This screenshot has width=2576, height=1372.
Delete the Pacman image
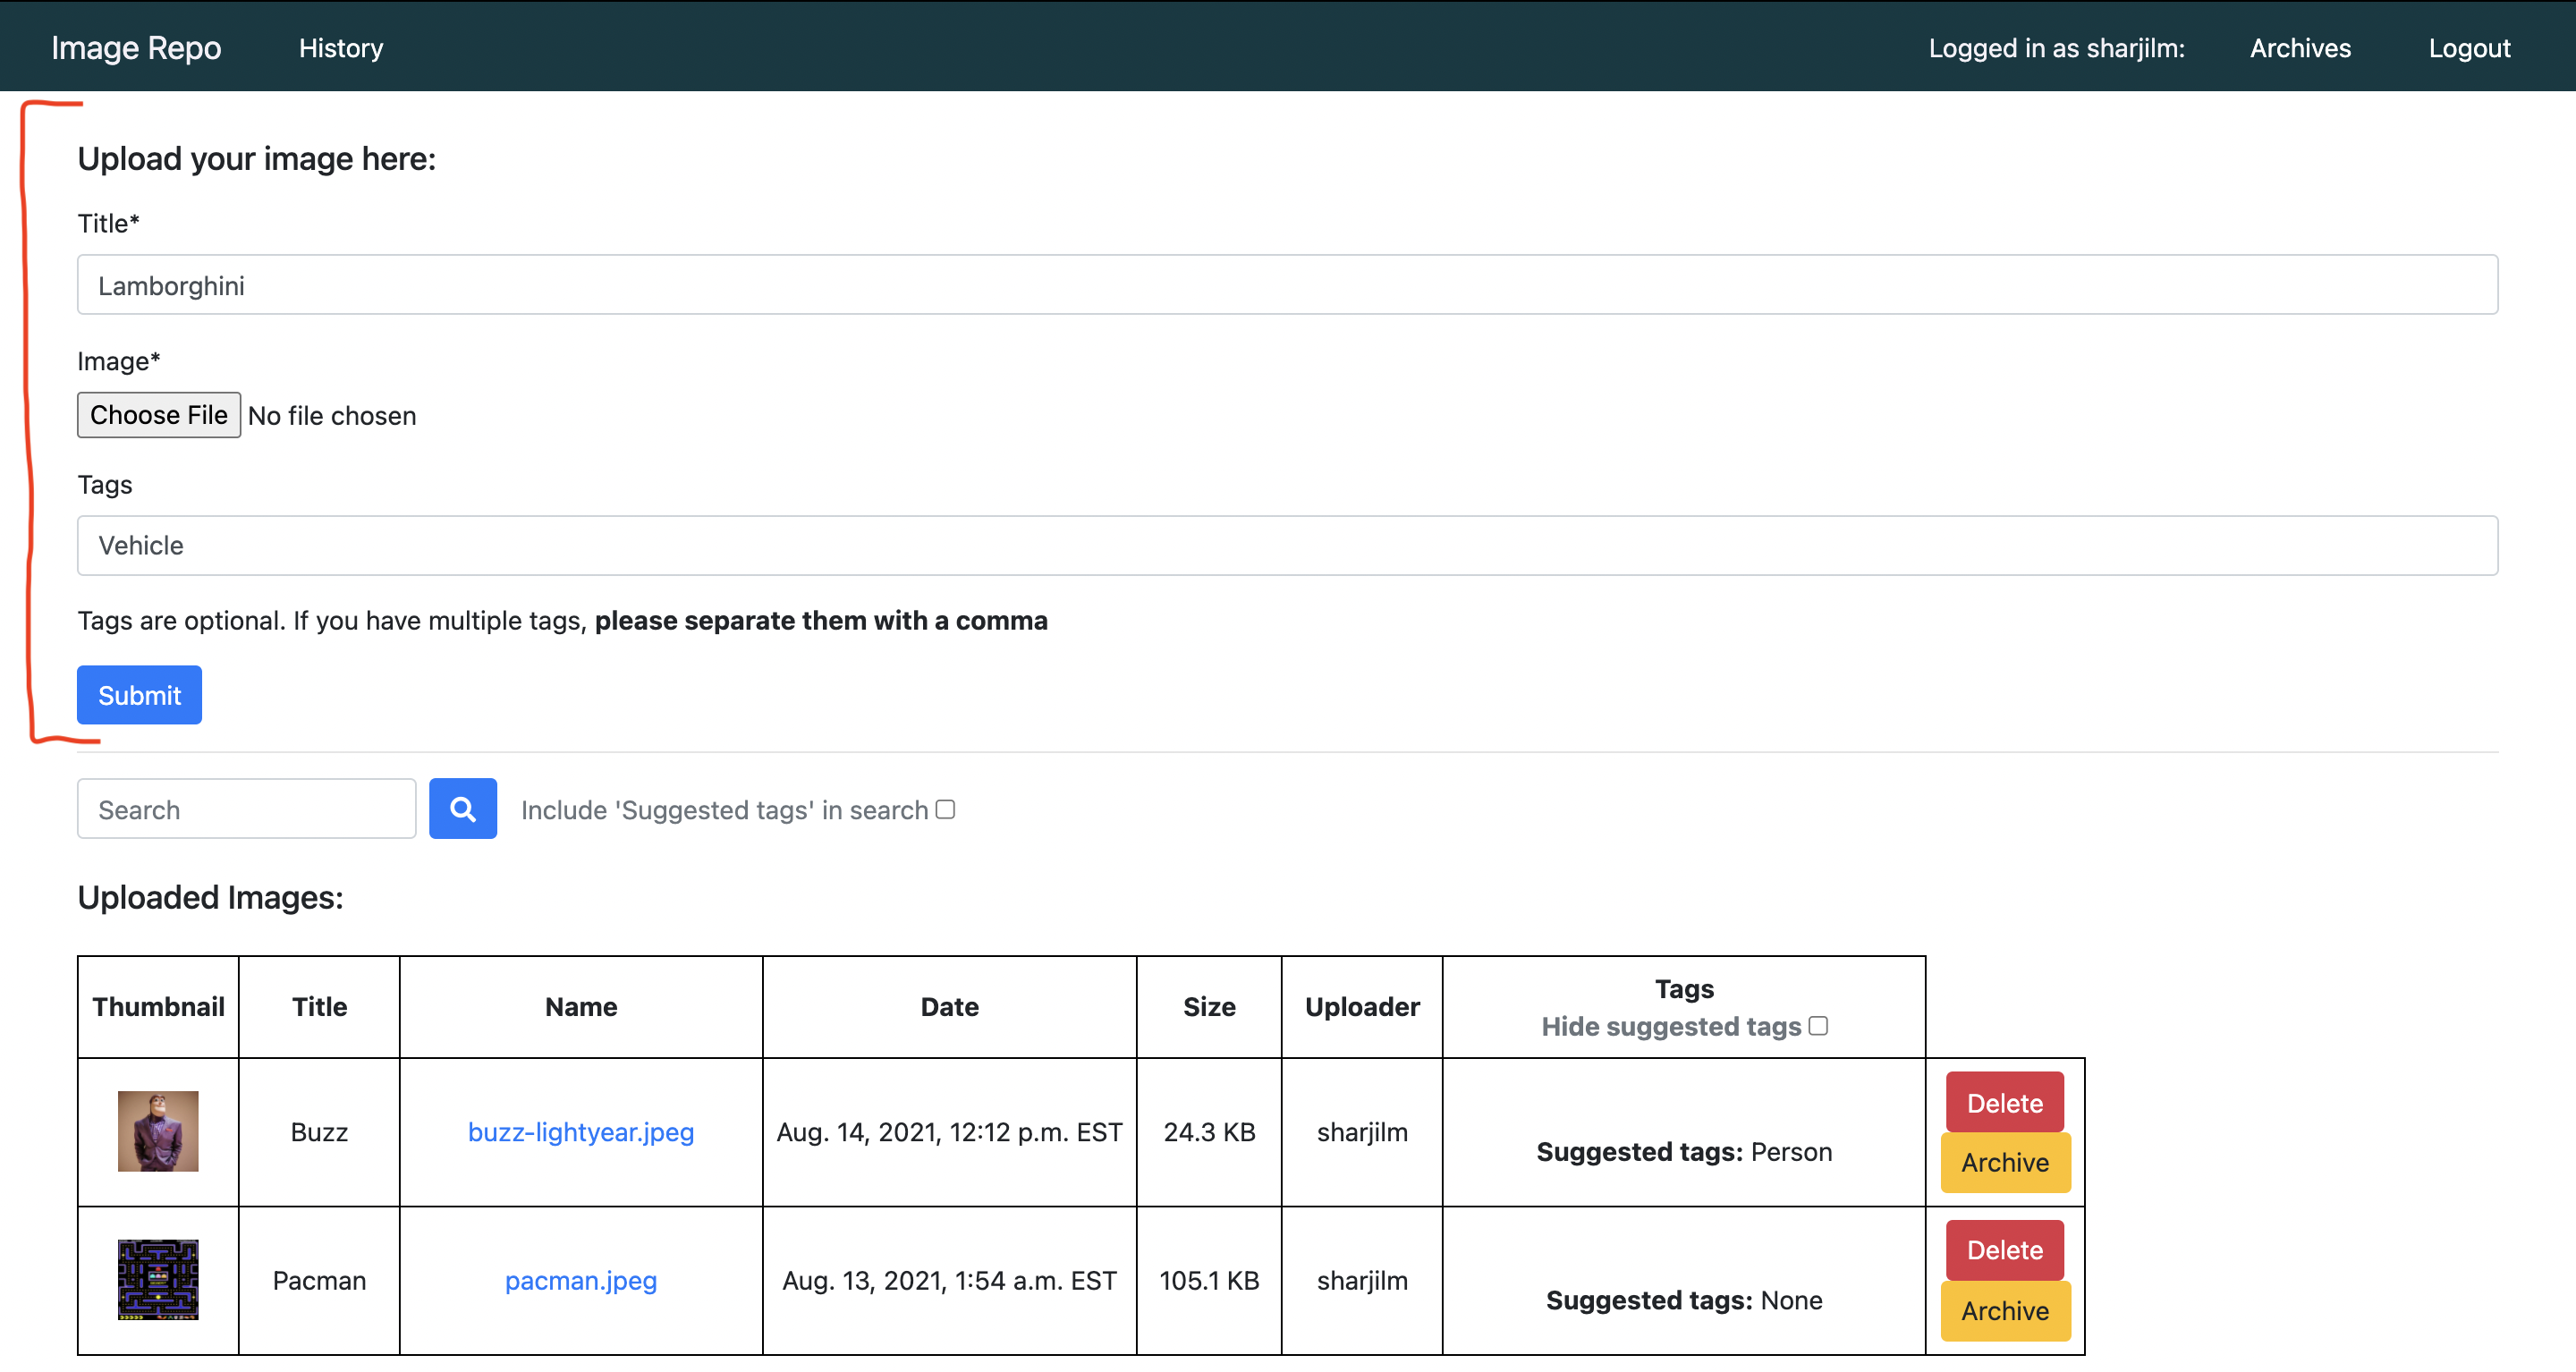click(2004, 1250)
